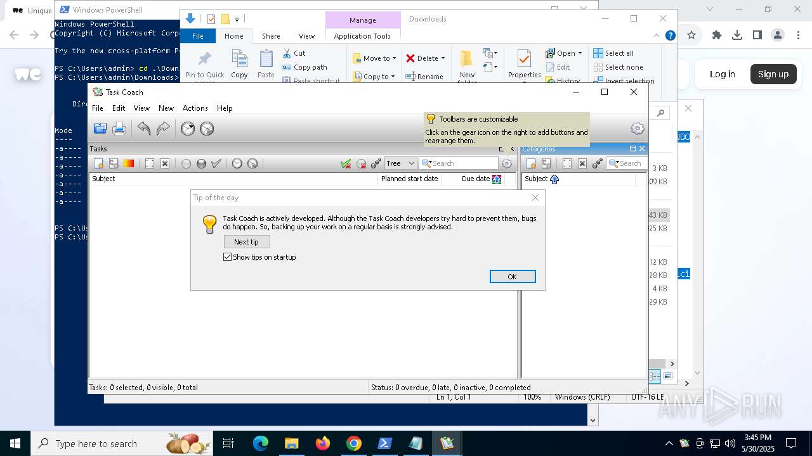Click the start effort tracking clock in main toolbar
This screenshot has height=456, width=812.
click(188, 129)
